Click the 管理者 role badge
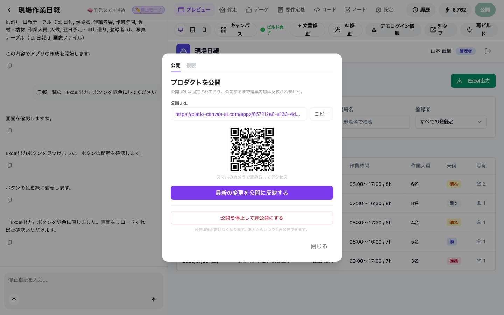The height and width of the screenshot is (315, 504). pyautogui.click(x=465, y=51)
